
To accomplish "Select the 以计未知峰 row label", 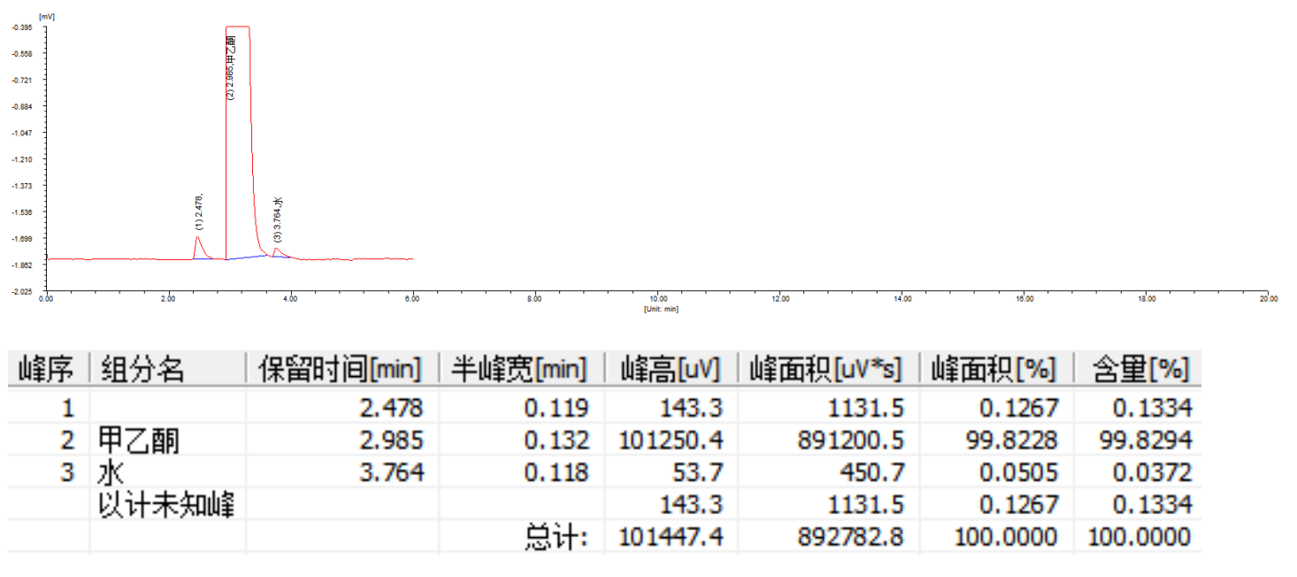I will click(165, 504).
